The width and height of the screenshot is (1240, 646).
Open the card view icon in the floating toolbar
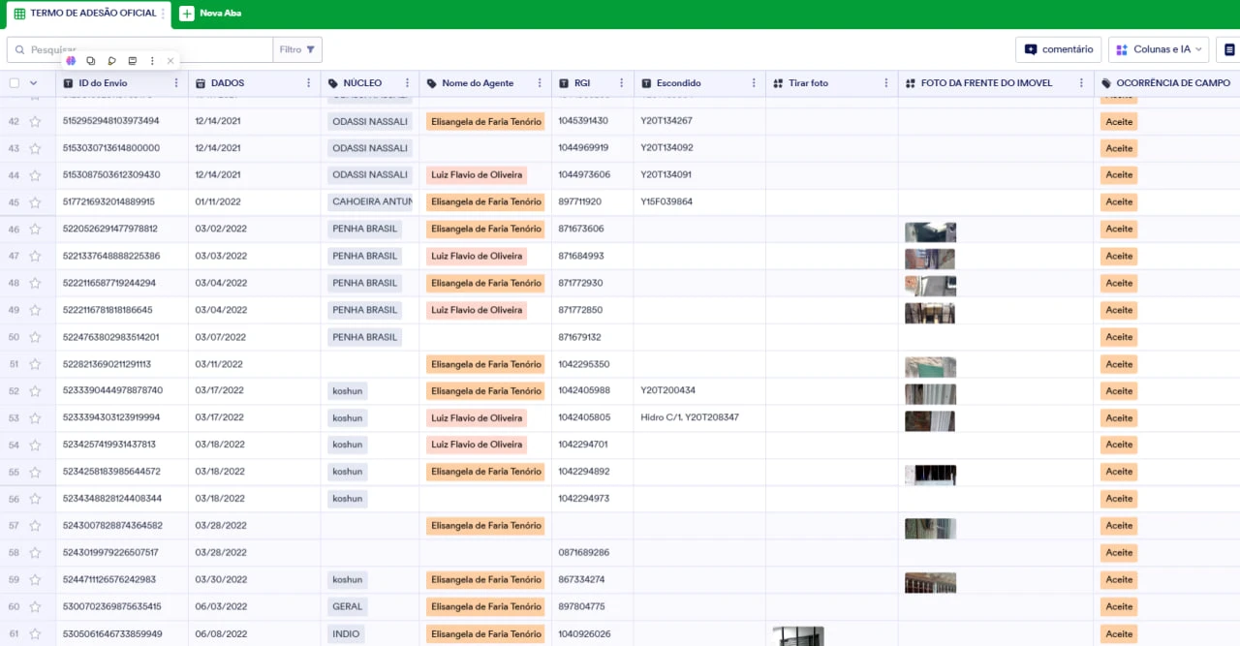pyautogui.click(x=132, y=60)
